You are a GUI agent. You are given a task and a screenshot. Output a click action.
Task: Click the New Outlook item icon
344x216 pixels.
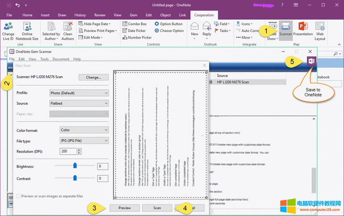coord(195,29)
